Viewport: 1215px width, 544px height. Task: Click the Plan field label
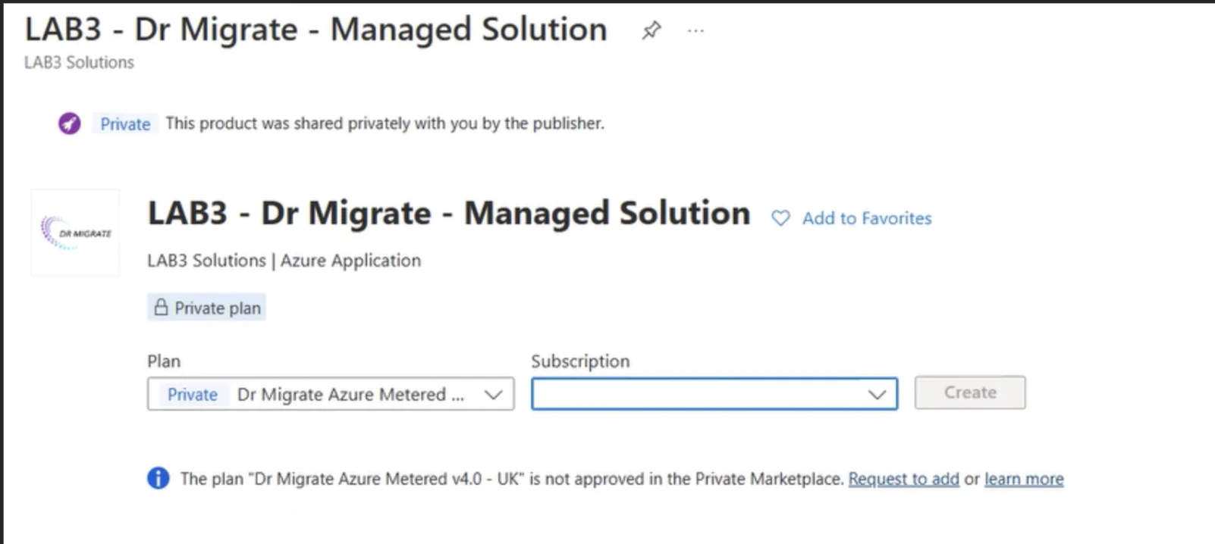coord(164,361)
